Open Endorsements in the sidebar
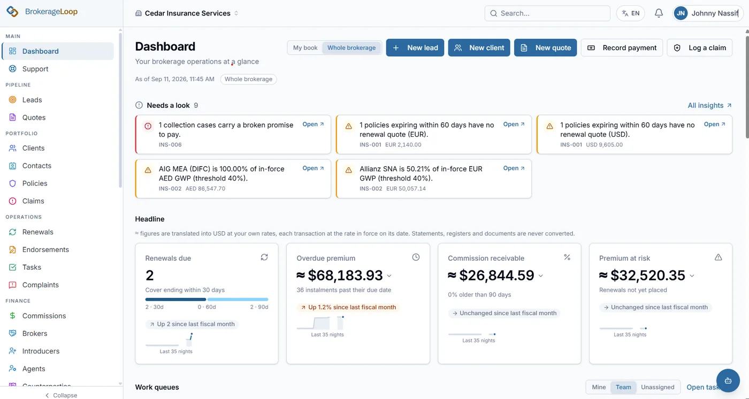 click(58, 249)
